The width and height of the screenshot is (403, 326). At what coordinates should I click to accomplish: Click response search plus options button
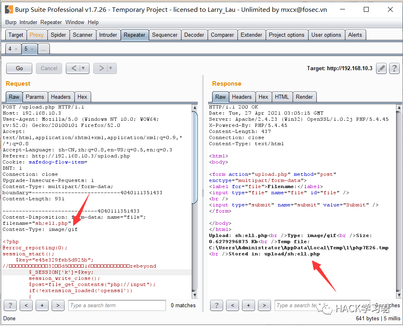pos(249,305)
